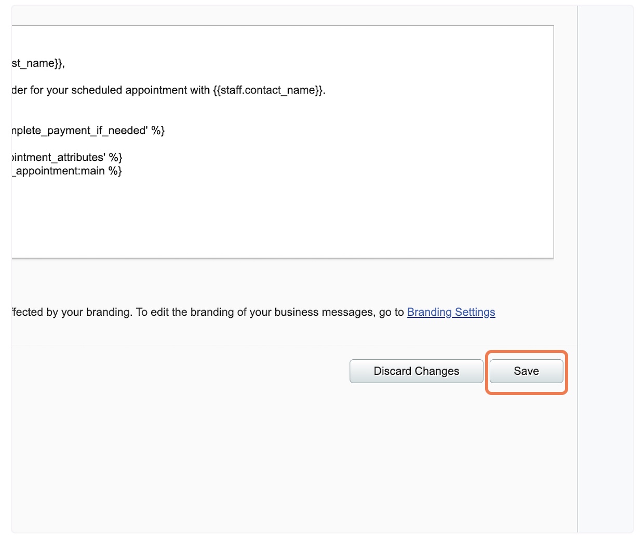
Task: Click the _appointment:main %} template line
Action: (66, 171)
